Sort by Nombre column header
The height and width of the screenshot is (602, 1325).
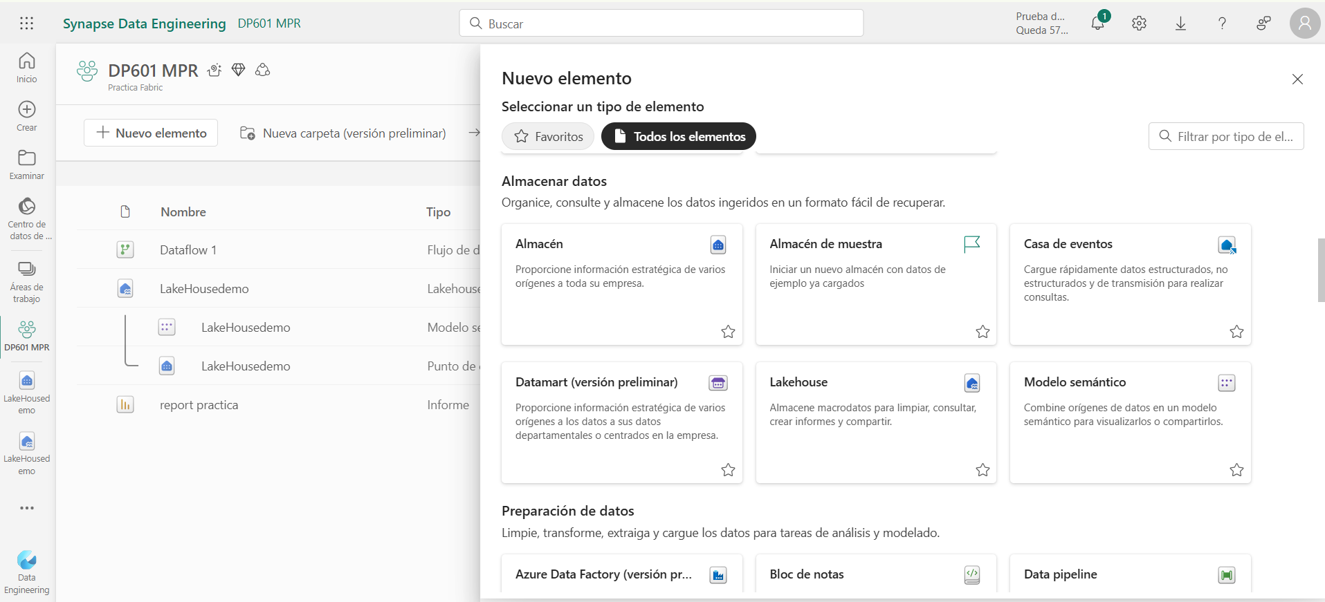[x=183, y=212]
